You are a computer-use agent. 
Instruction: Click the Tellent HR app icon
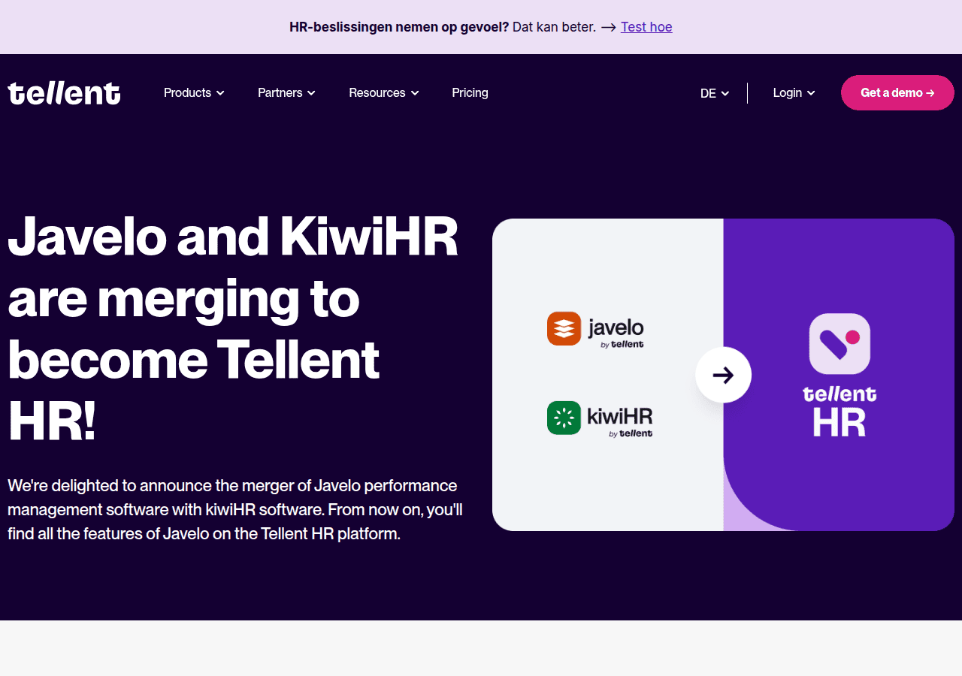pos(839,344)
